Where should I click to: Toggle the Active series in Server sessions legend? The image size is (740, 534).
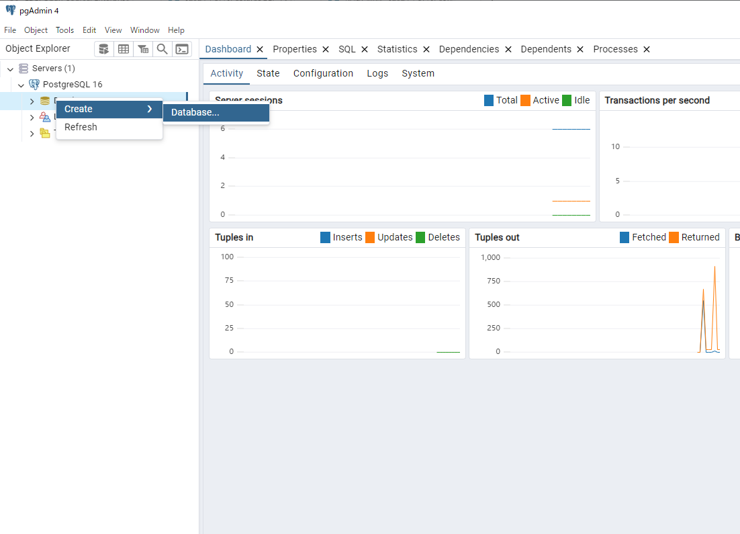(x=540, y=100)
